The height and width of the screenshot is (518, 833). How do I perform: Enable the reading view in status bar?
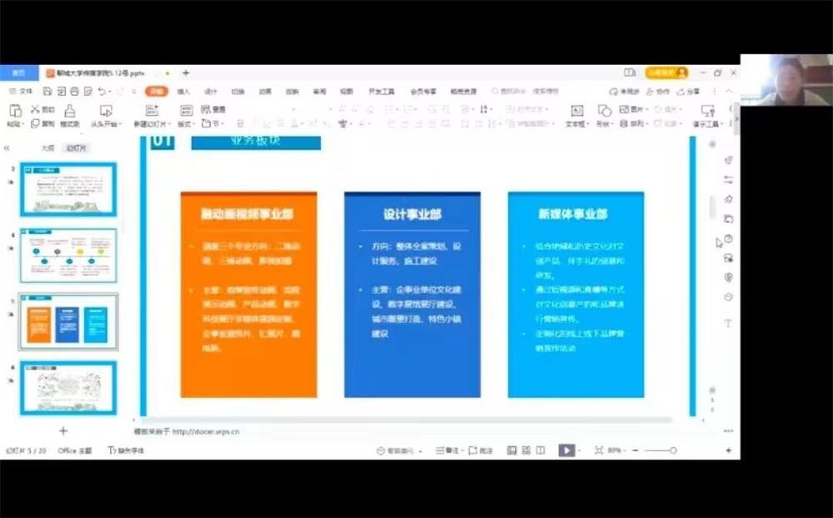click(541, 450)
